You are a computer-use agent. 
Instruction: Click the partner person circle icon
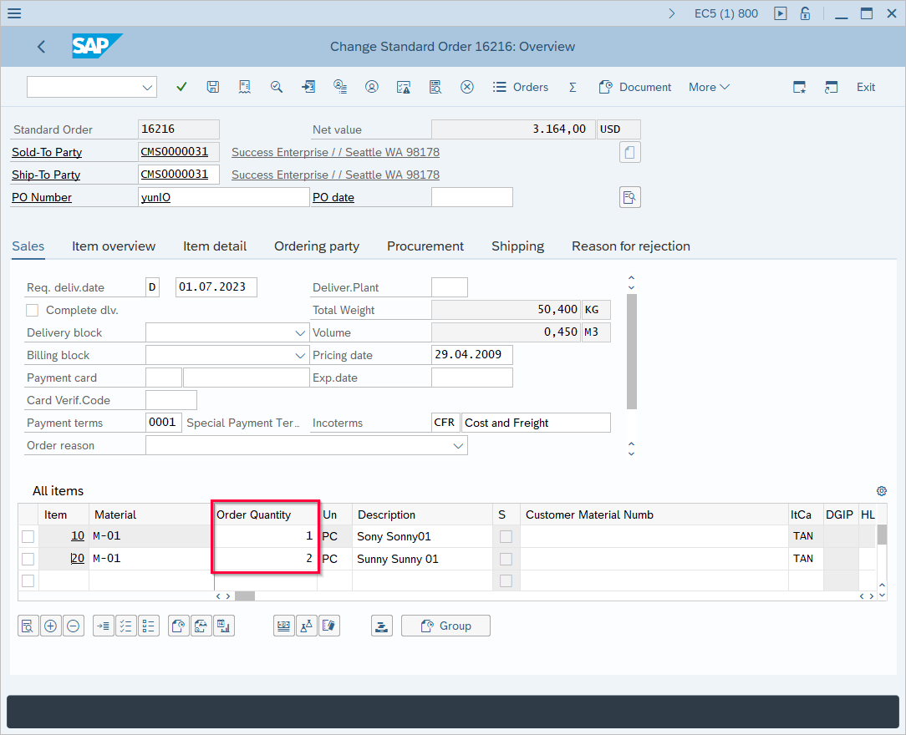pos(372,87)
